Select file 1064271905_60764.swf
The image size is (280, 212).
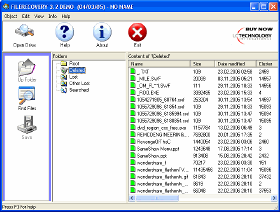point(160,99)
